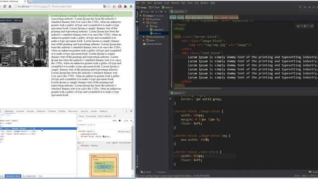Bookmark this page with the star
Screen dimensions: 318x179
[x=109, y=6]
